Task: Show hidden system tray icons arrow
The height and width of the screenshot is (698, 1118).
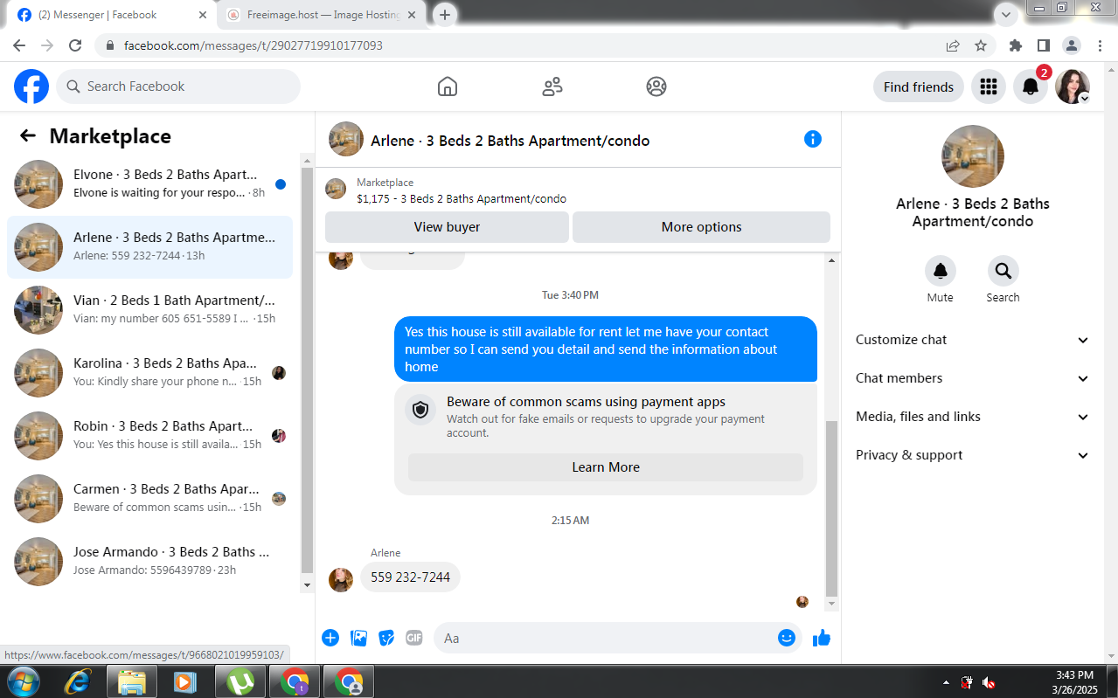Action: tap(946, 682)
